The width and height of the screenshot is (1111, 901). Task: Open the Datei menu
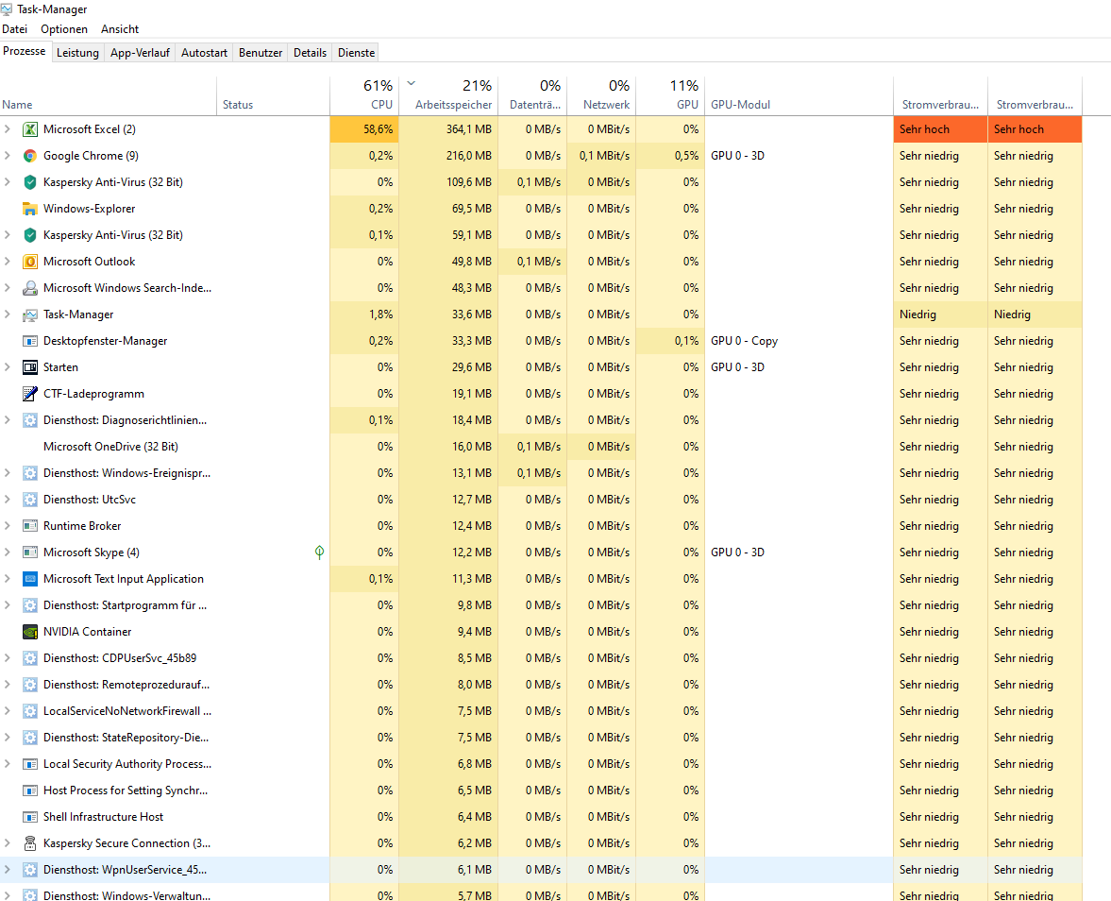(x=15, y=29)
